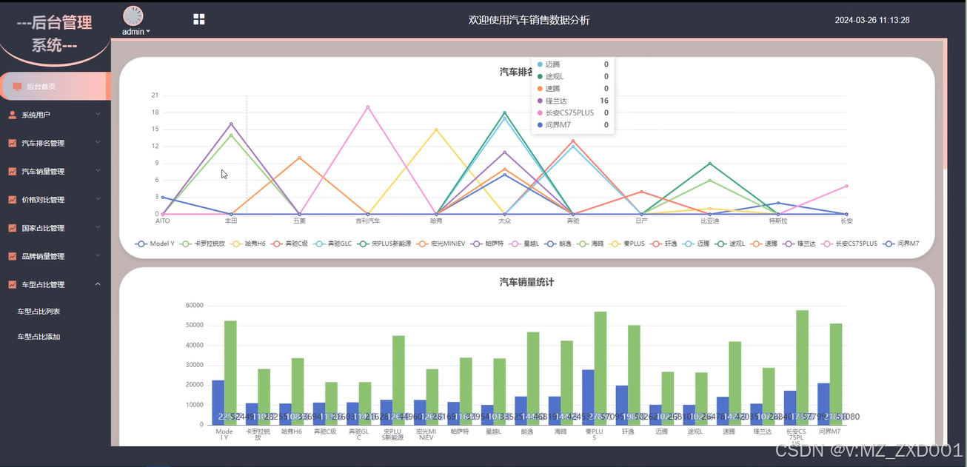Toggle the 朗逸 legend series

[x=559, y=243]
